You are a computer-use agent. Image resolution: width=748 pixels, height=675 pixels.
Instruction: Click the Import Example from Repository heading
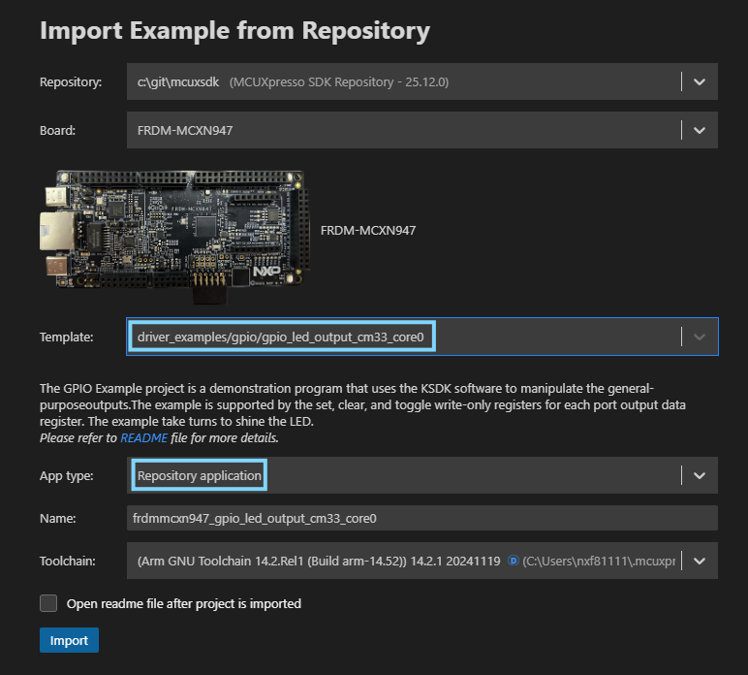point(234,31)
